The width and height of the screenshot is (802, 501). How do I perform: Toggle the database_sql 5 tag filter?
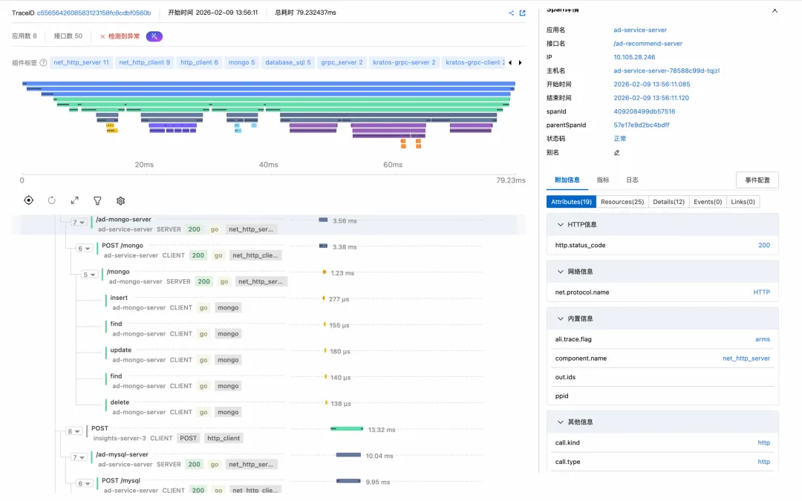tap(288, 62)
